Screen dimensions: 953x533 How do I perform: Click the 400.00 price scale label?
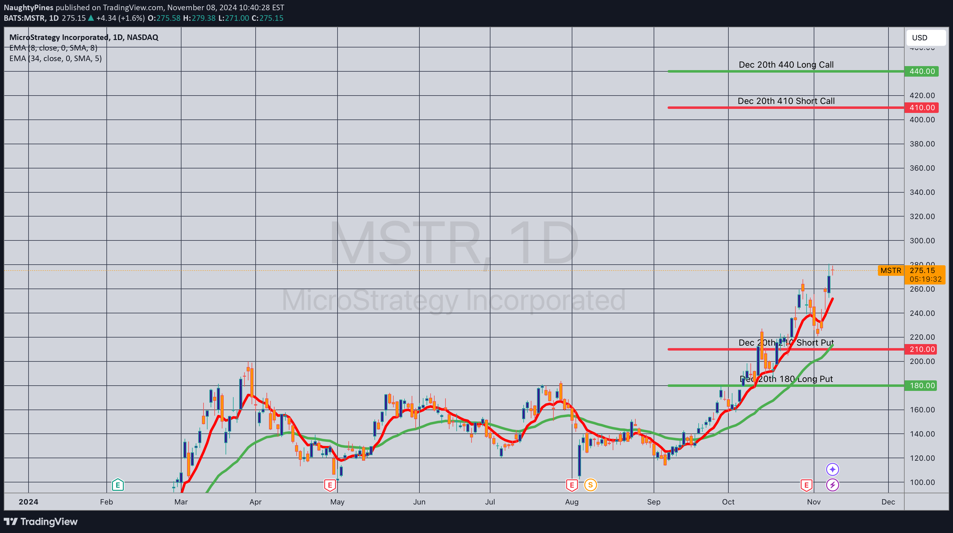point(922,119)
